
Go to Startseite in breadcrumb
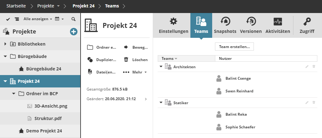click(16, 6)
